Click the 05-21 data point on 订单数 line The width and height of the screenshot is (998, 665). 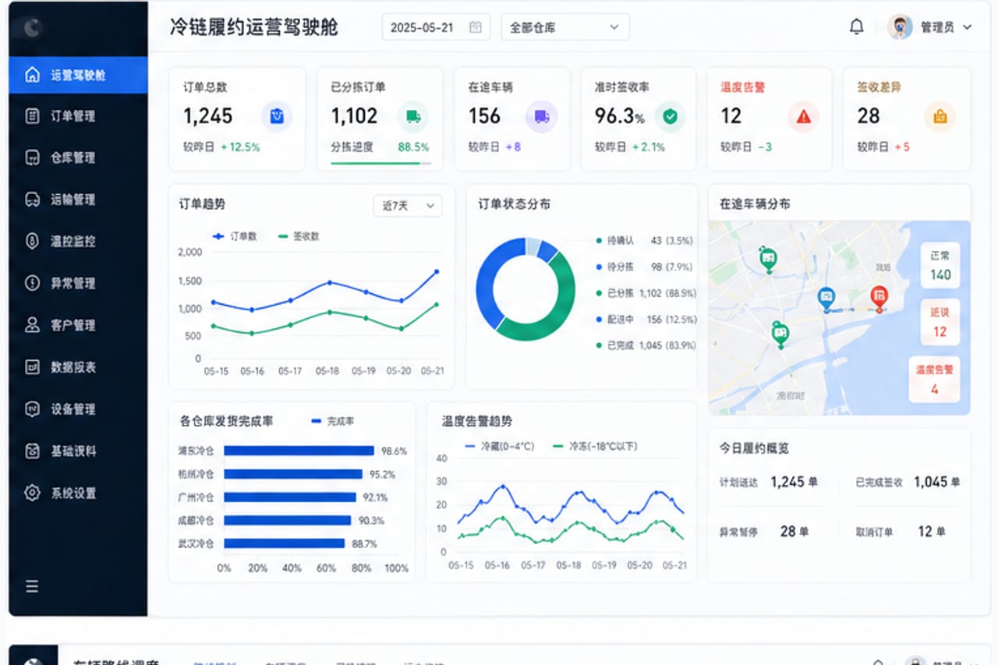(436, 271)
